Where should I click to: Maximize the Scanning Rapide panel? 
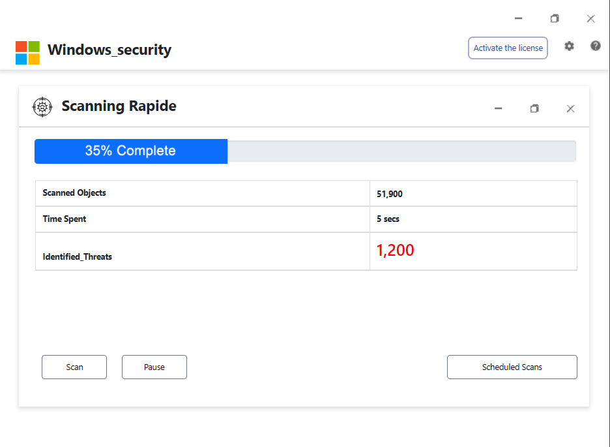pyautogui.click(x=534, y=108)
